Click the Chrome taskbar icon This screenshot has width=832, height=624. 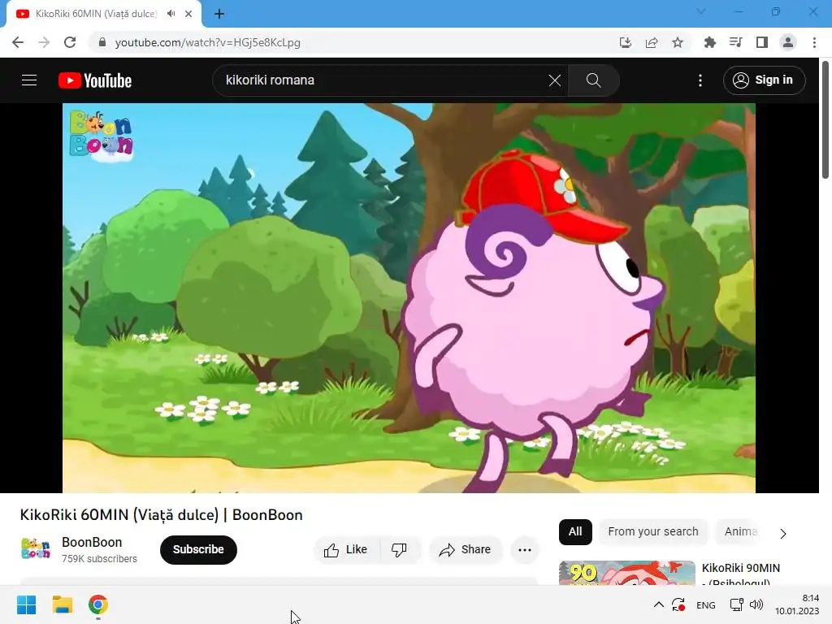[98, 604]
